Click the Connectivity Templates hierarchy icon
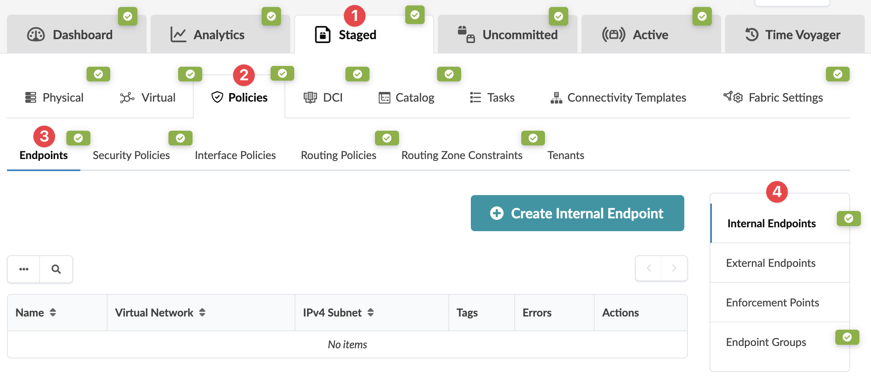Image resolution: width=871 pixels, height=377 pixels. [556, 98]
